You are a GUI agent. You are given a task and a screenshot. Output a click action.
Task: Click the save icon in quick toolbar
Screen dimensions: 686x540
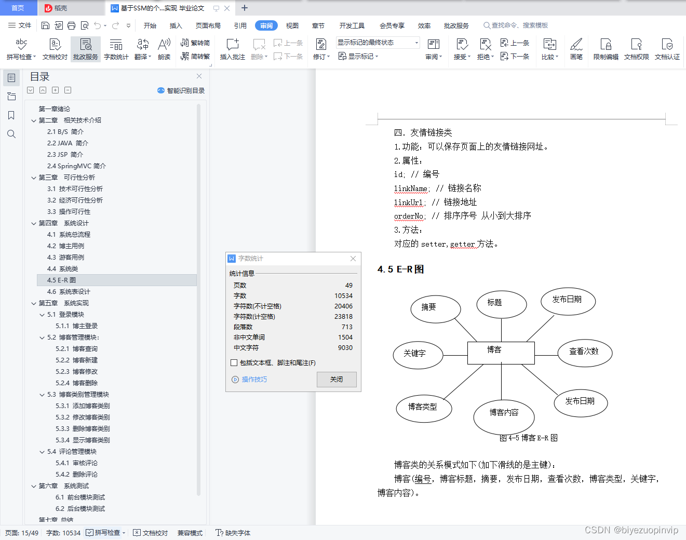tap(45, 25)
